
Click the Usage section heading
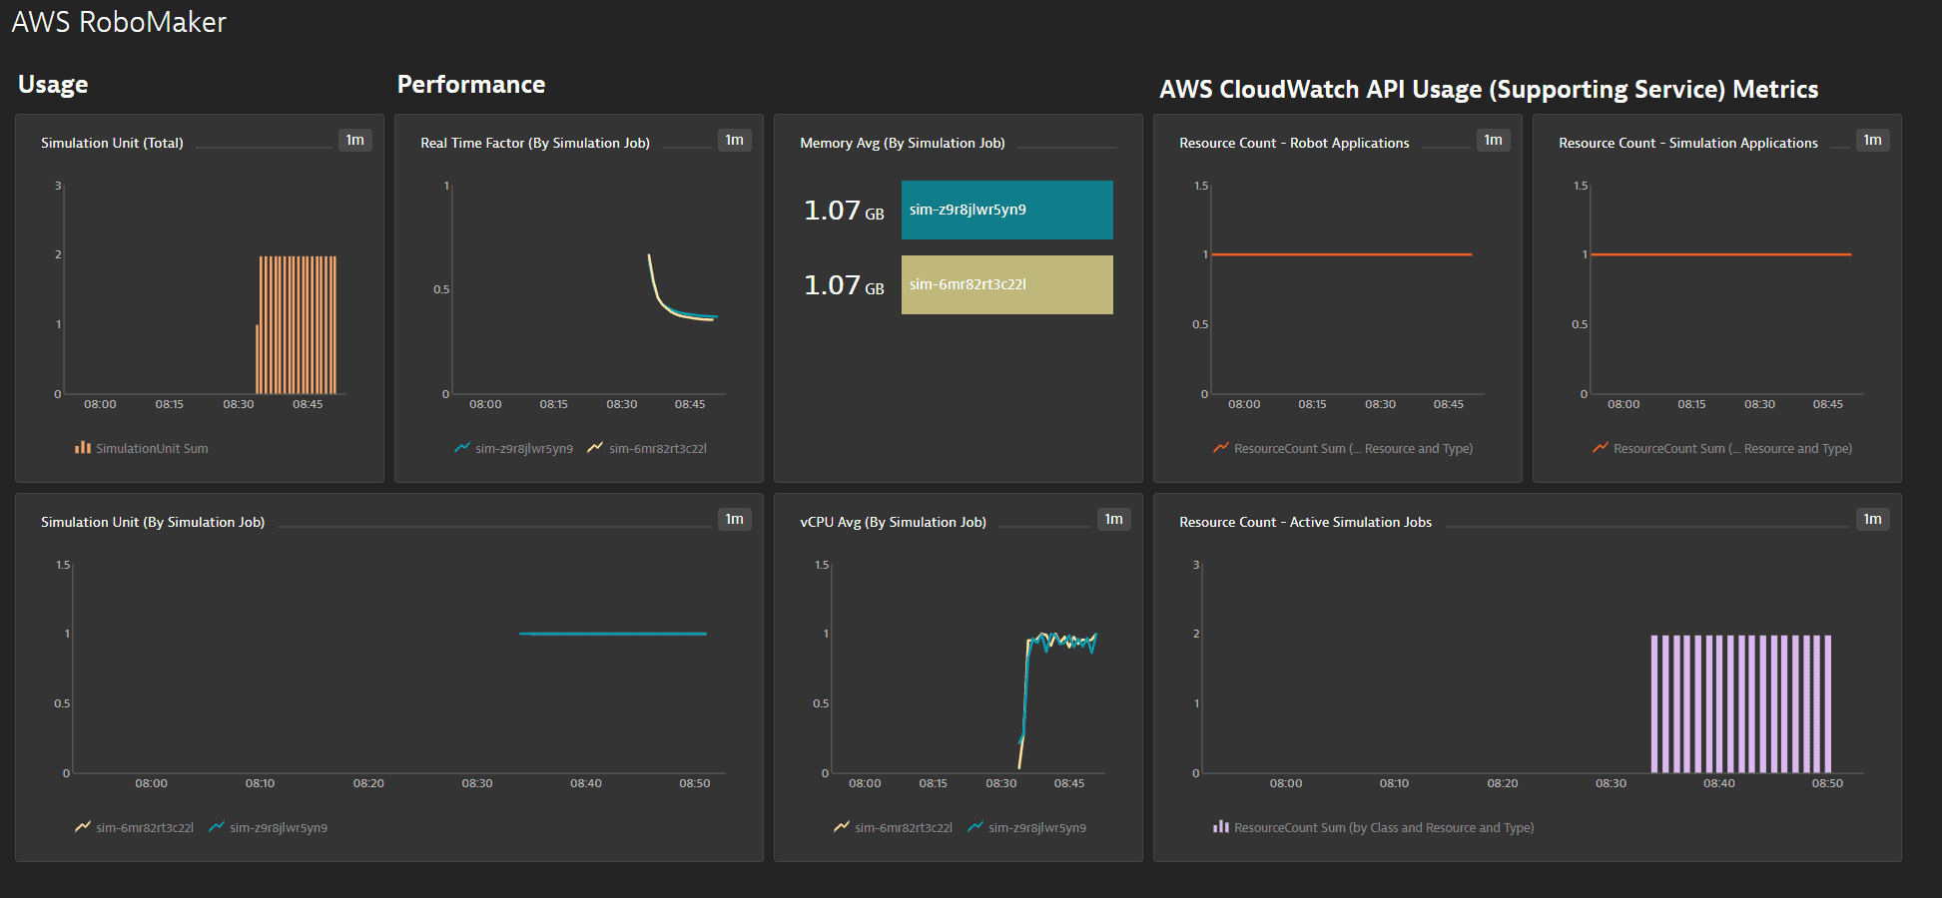pos(53,85)
